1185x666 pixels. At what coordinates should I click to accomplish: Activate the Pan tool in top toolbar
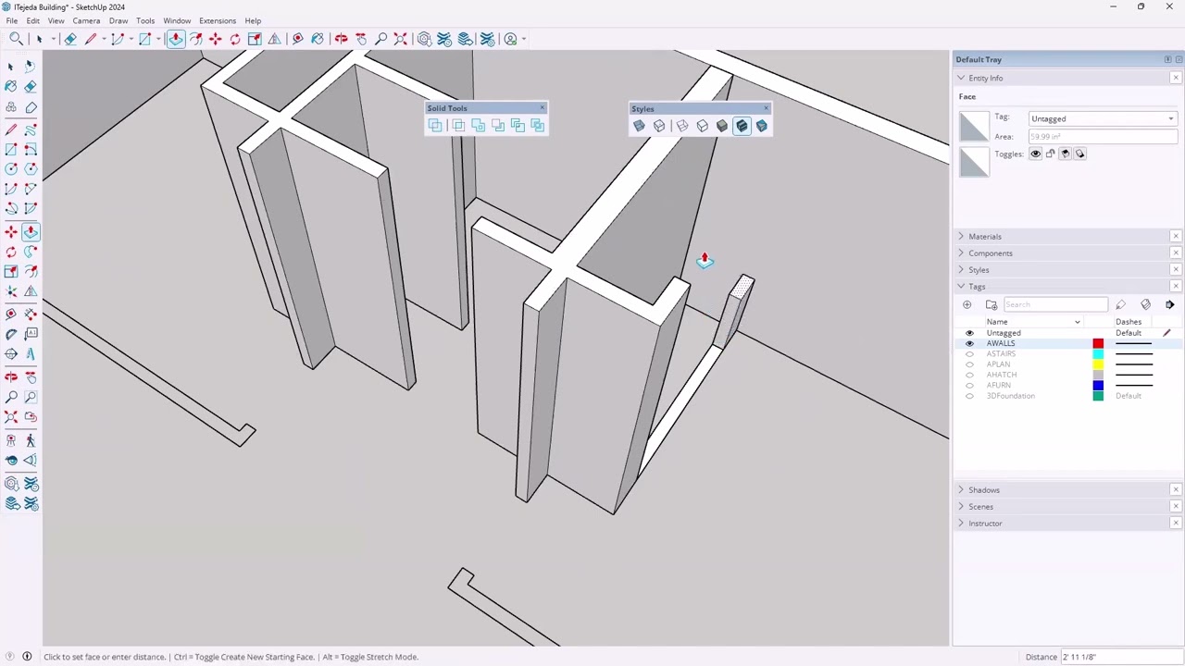click(361, 39)
